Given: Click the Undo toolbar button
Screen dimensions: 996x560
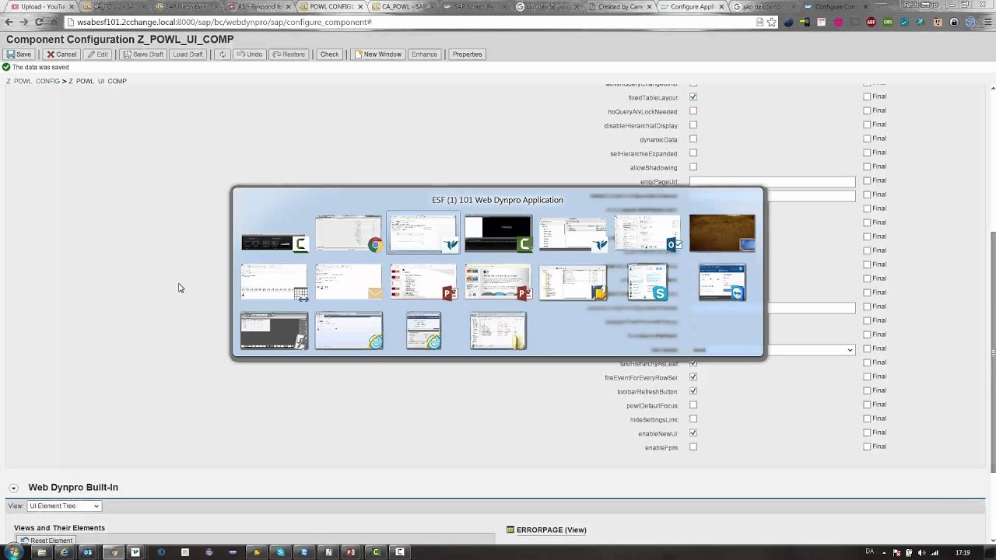Looking at the screenshot, I should (x=249, y=54).
